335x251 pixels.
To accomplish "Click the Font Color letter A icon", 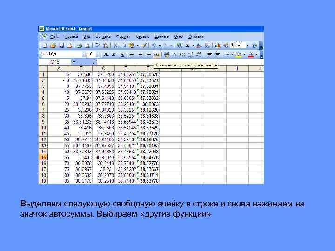I will click(251, 54).
